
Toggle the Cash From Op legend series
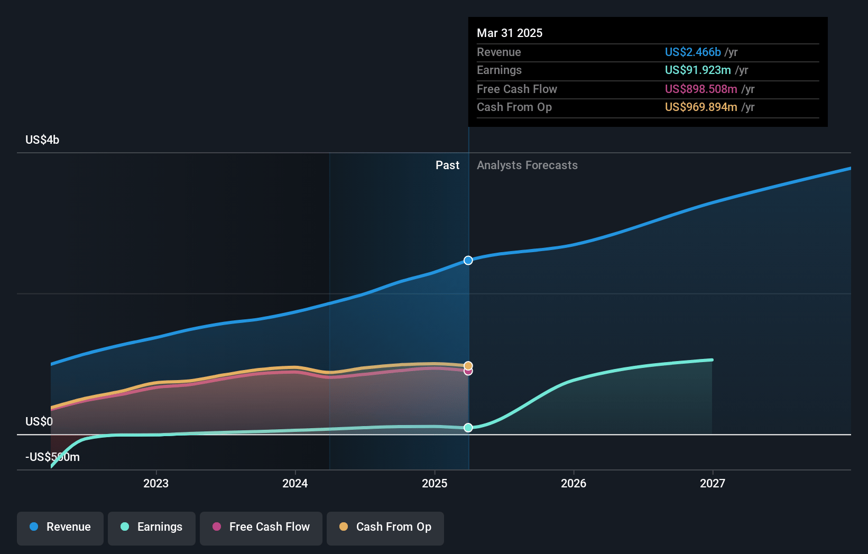(x=385, y=528)
